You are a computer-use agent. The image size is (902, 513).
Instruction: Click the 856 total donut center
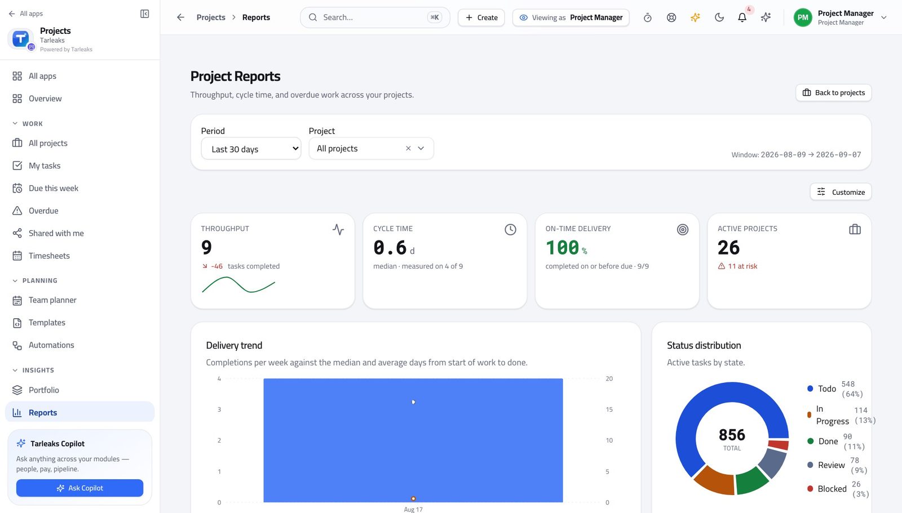coord(732,439)
